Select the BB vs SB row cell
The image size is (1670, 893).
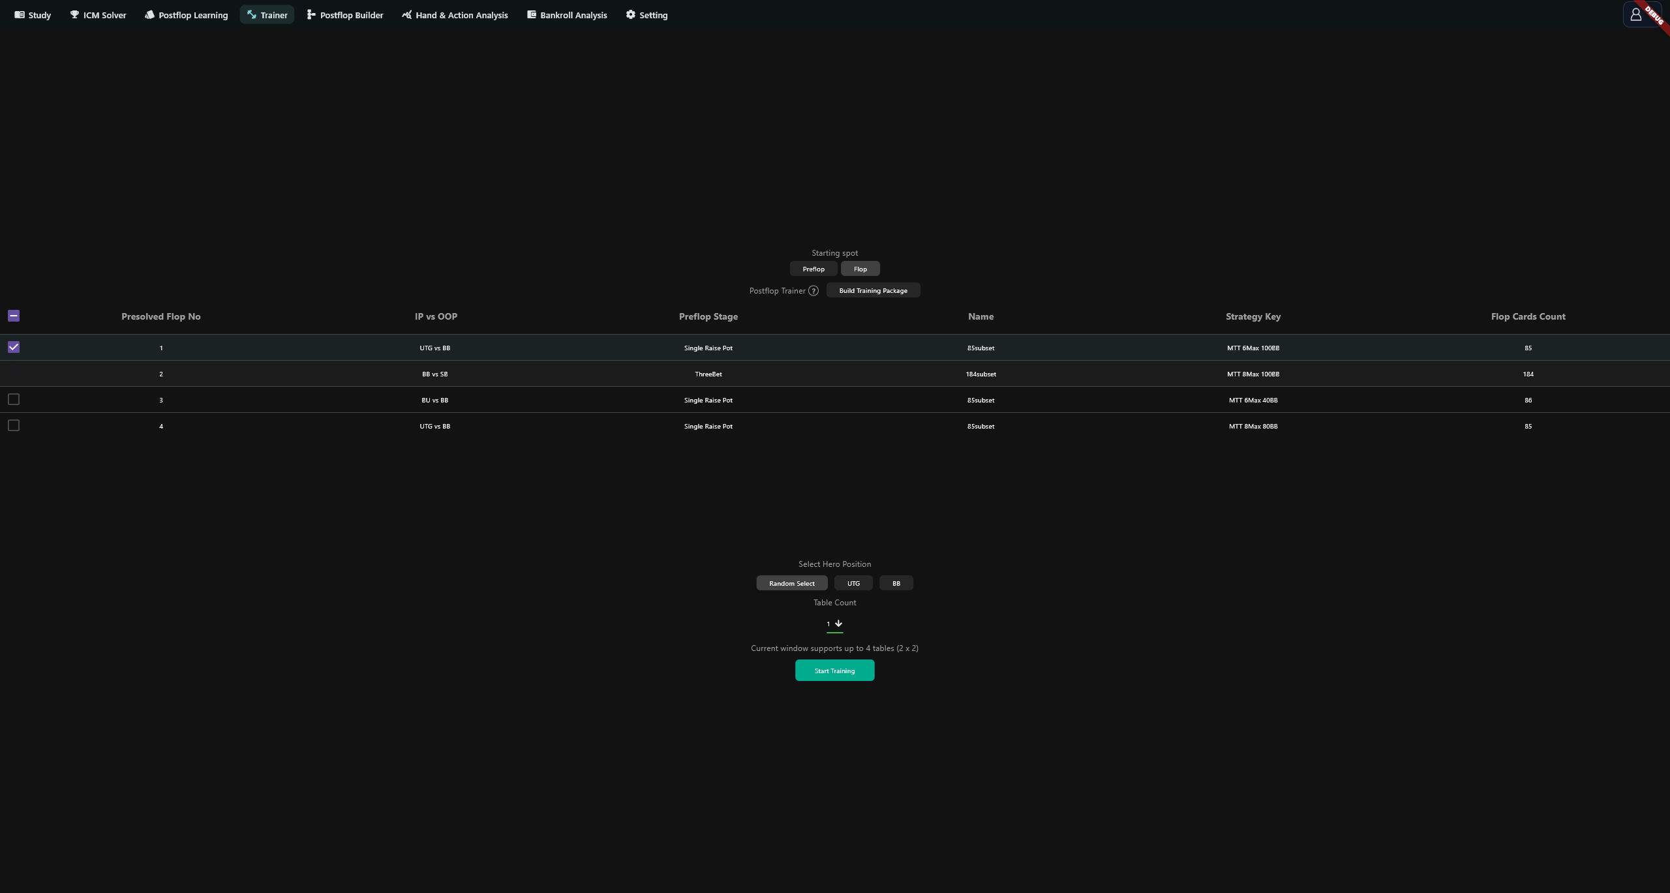[435, 374]
